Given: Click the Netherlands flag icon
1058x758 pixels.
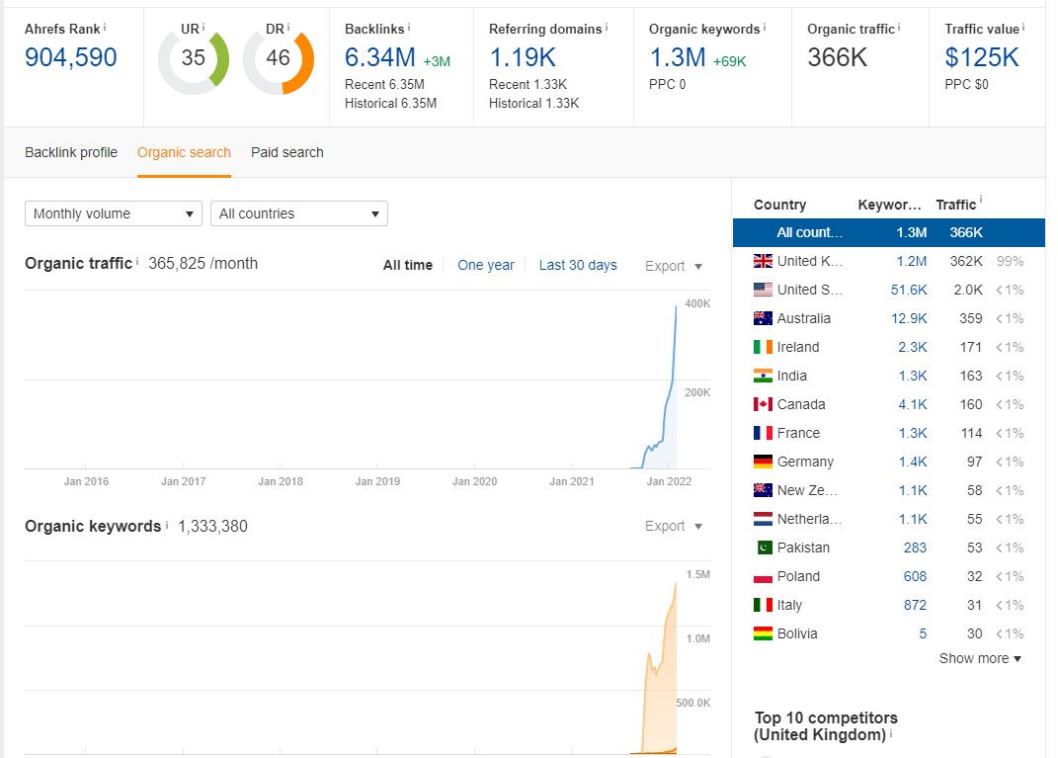Looking at the screenshot, I should [x=763, y=519].
